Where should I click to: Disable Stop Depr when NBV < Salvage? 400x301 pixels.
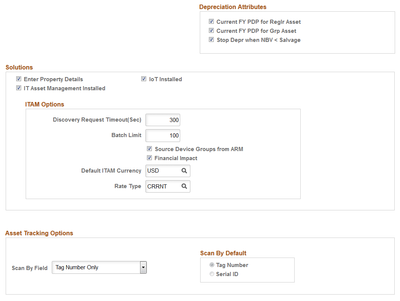pos(212,39)
